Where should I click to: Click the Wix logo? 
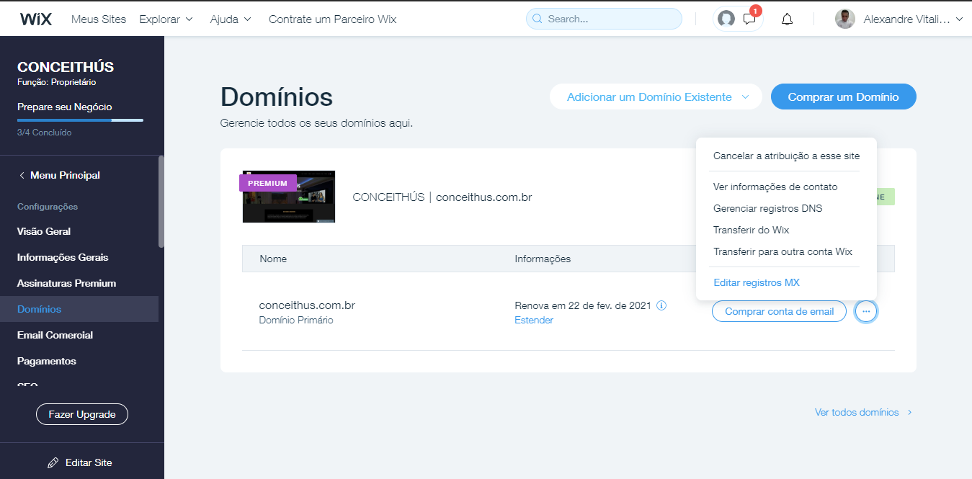[36, 19]
